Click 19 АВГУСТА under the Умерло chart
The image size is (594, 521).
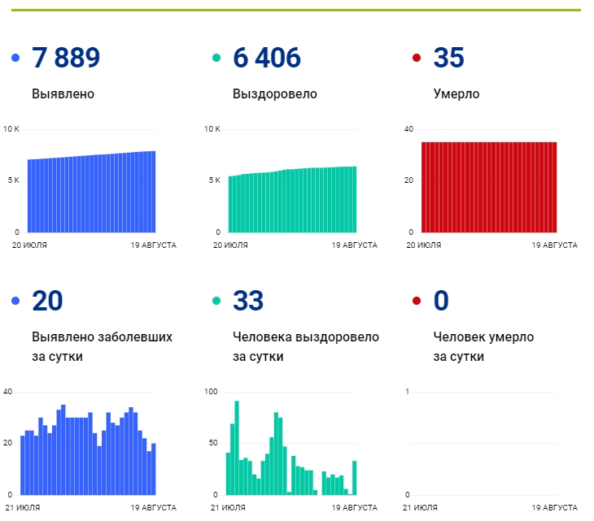554,245
